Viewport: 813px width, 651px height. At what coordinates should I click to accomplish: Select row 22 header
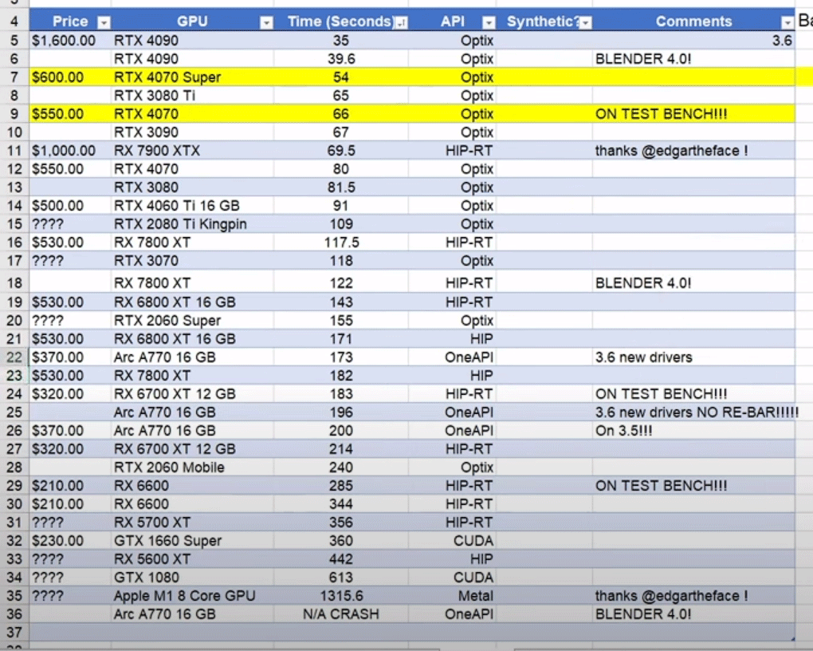[x=14, y=357]
